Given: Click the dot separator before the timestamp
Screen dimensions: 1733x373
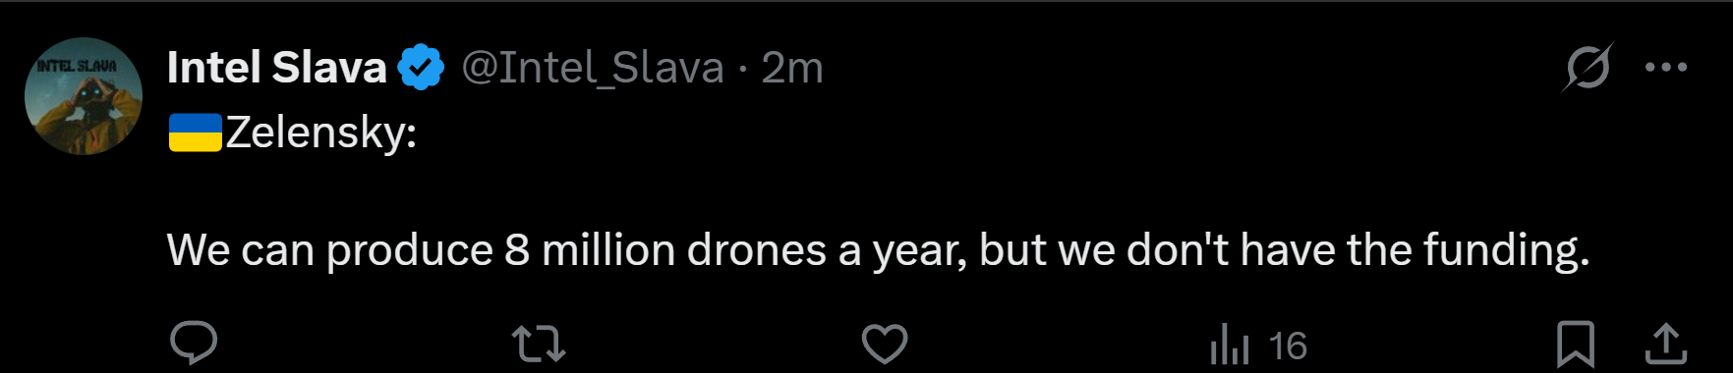Looking at the screenshot, I should 743,69.
